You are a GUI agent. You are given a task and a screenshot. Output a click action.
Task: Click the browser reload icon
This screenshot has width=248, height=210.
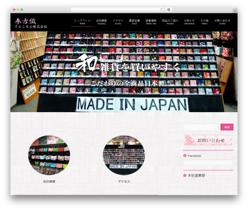[x=161, y=9]
